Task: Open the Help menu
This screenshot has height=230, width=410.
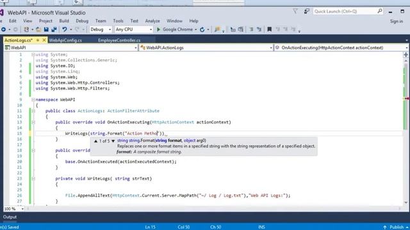Action: 193,21
